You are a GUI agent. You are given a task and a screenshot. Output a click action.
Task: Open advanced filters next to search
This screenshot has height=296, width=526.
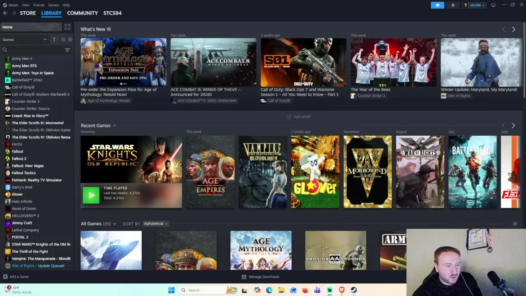(x=67, y=50)
